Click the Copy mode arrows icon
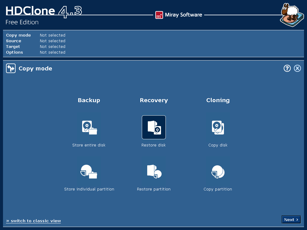 coord(11,68)
